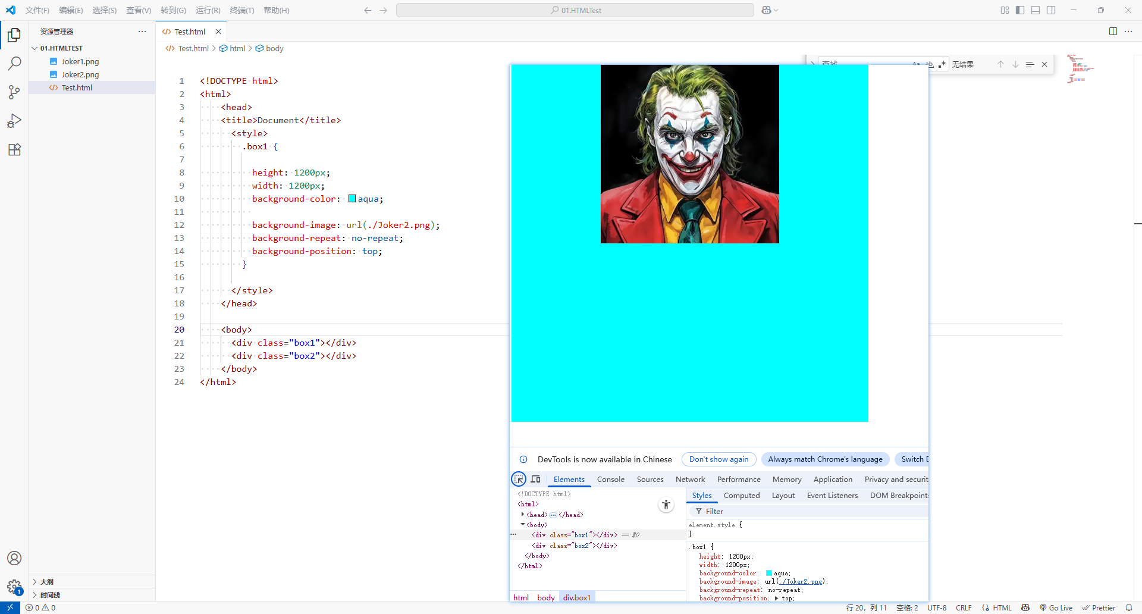Click the remote window icon in status bar
Viewport: 1142px width, 614px height.
point(10,607)
